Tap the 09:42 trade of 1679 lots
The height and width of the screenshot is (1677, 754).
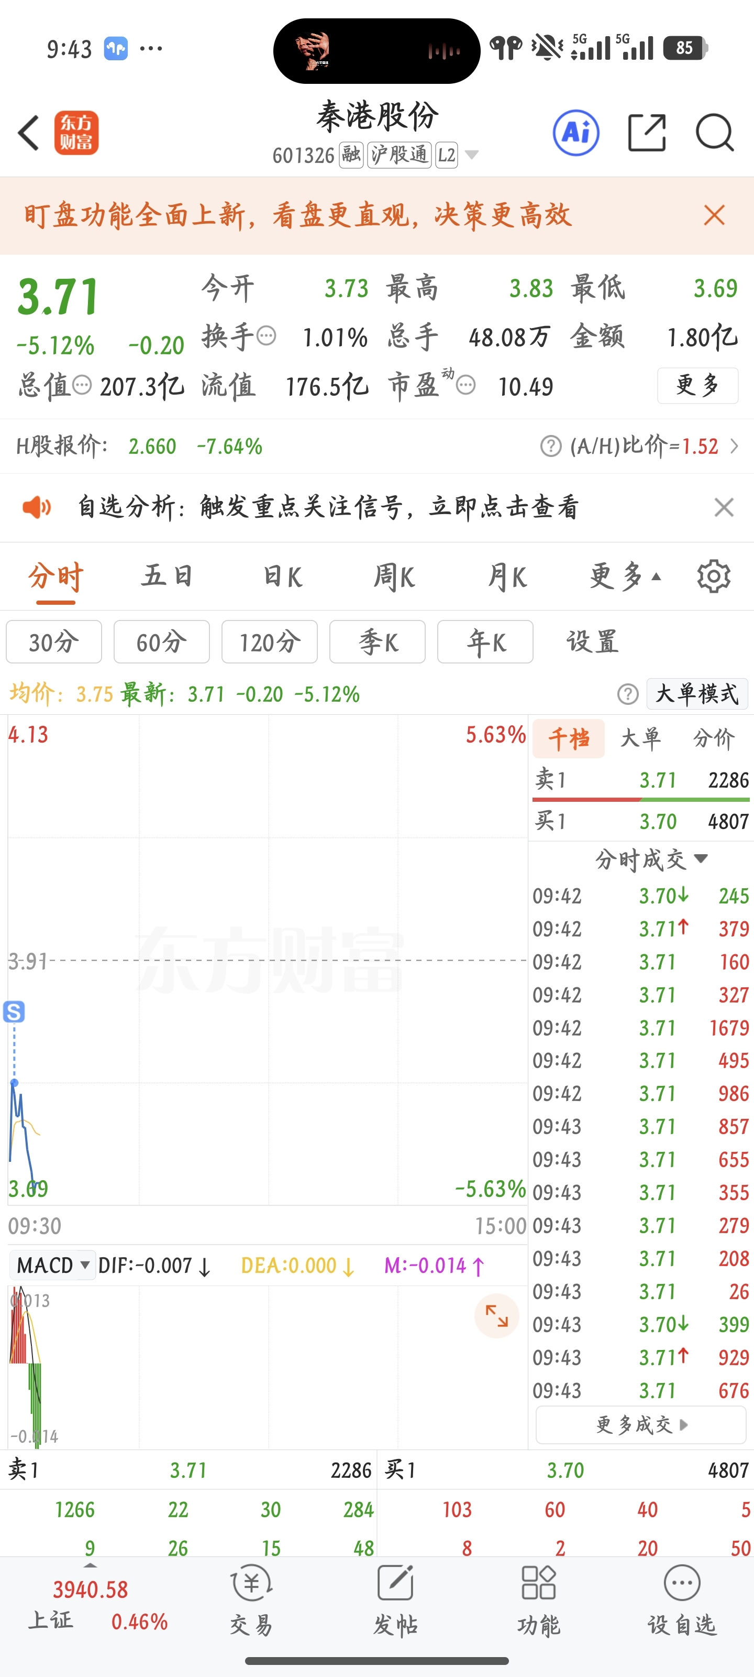point(641,1028)
